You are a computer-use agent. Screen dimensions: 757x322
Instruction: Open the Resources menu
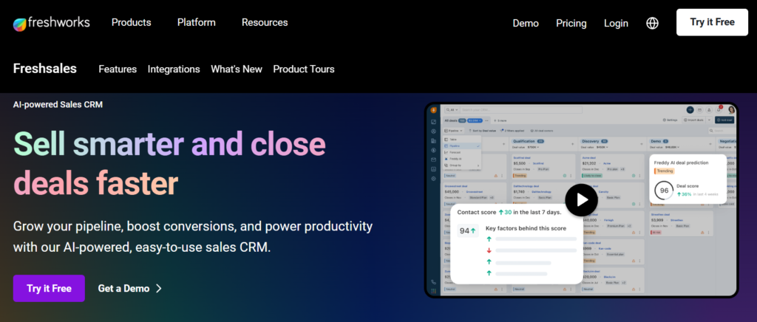pyautogui.click(x=265, y=22)
